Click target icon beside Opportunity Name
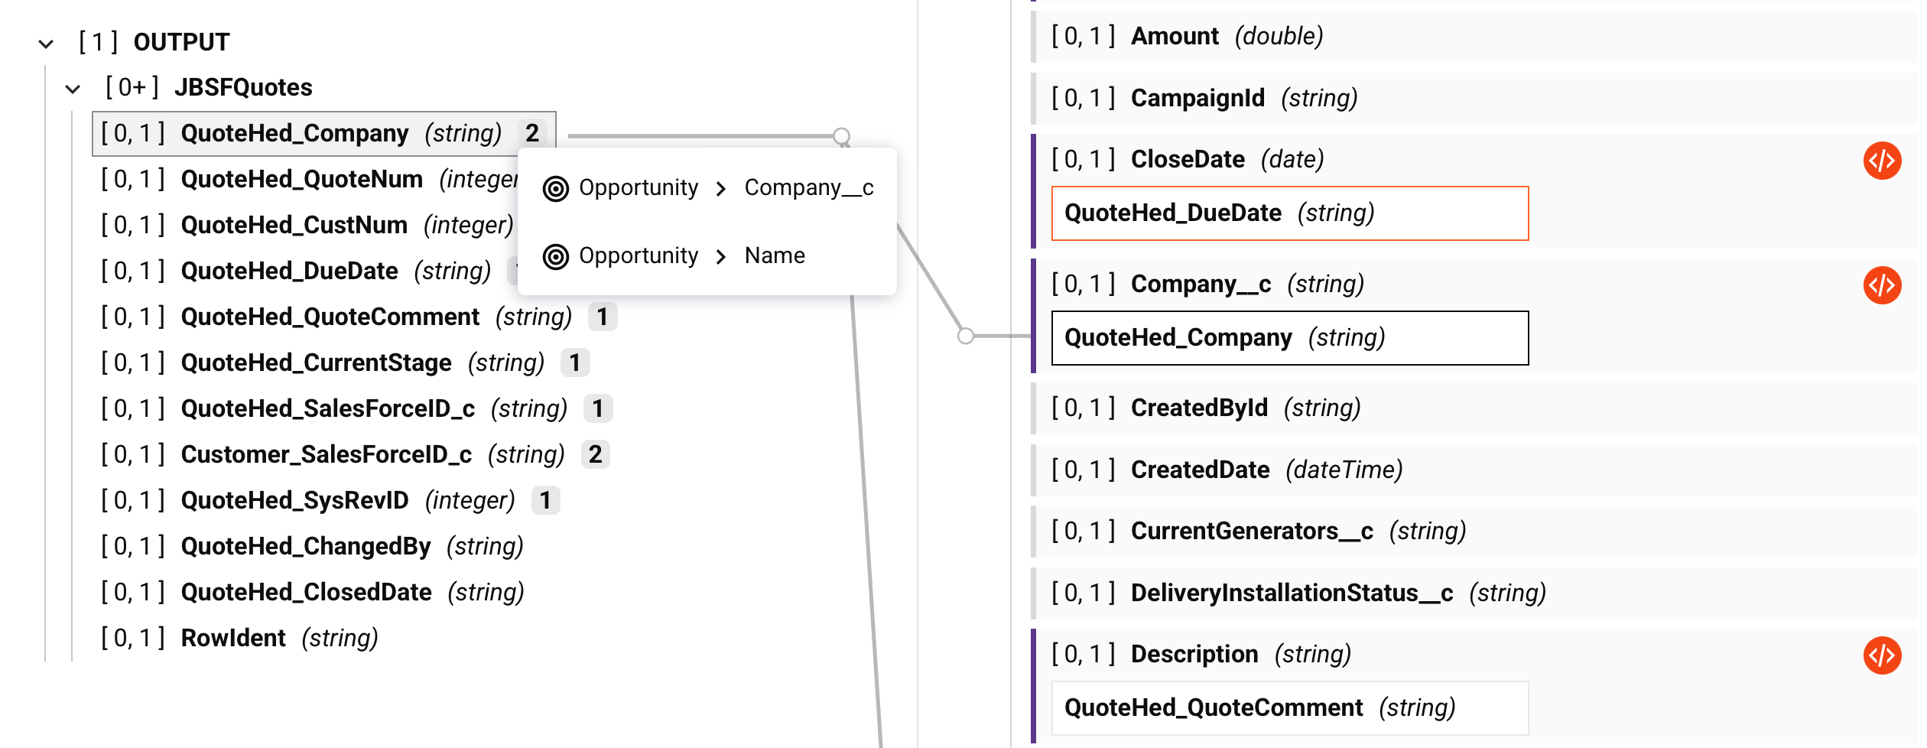This screenshot has width=1927, height=748. (556, 256)
